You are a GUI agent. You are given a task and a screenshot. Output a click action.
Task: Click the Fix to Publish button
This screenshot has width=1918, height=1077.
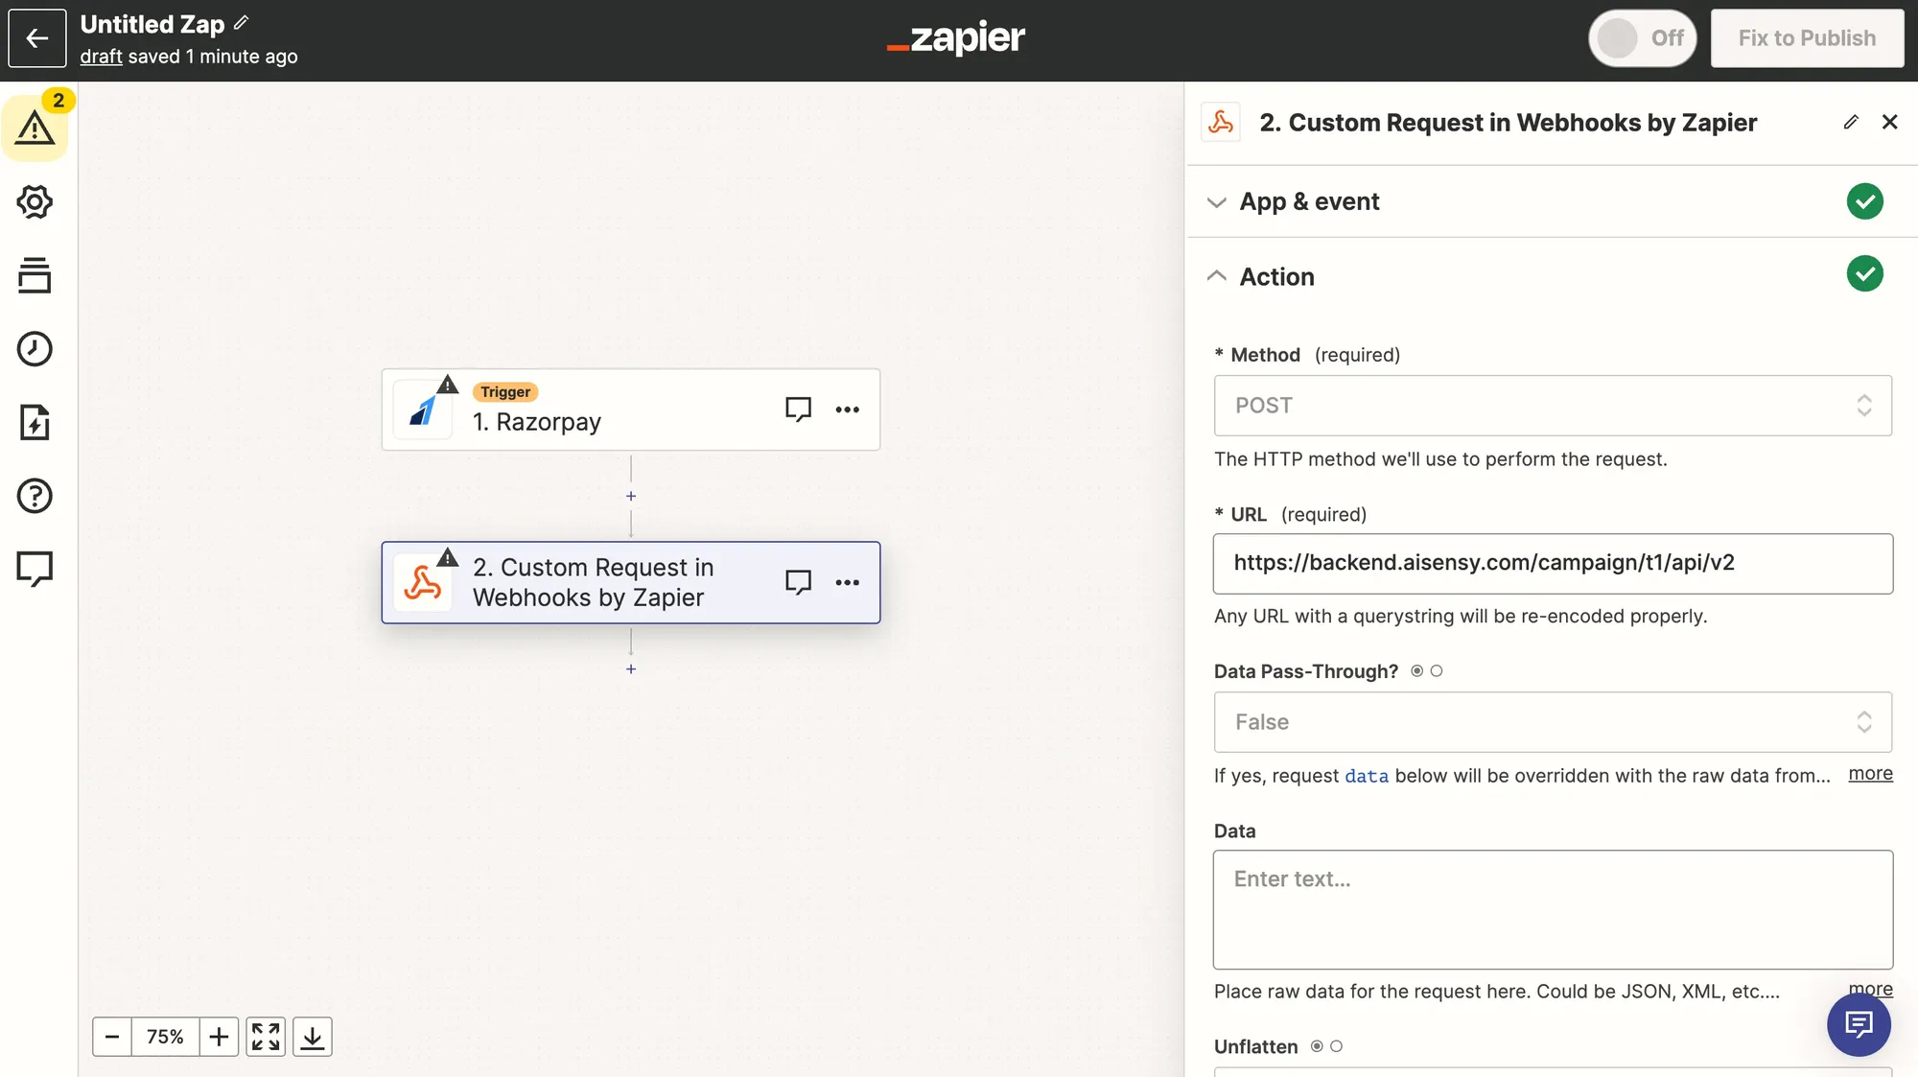click(1807, 38)
